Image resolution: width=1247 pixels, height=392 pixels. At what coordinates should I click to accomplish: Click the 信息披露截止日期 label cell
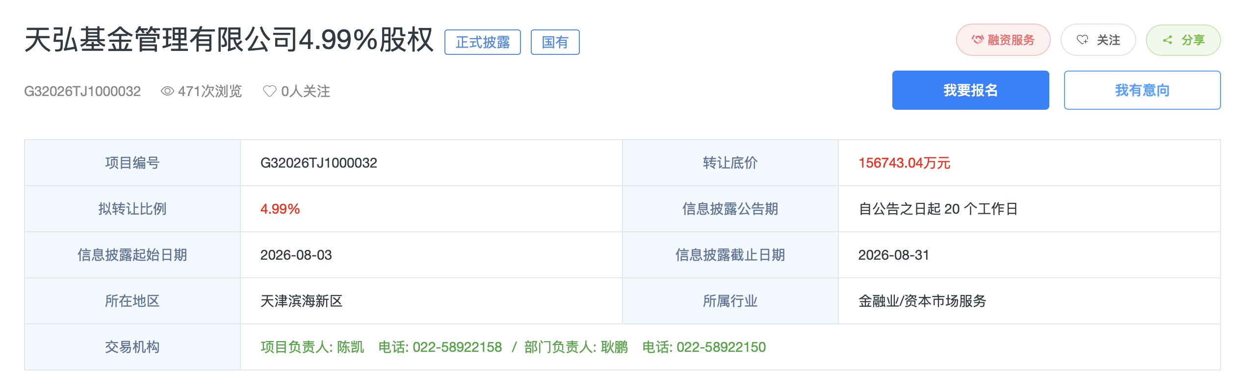pos(730,255)
